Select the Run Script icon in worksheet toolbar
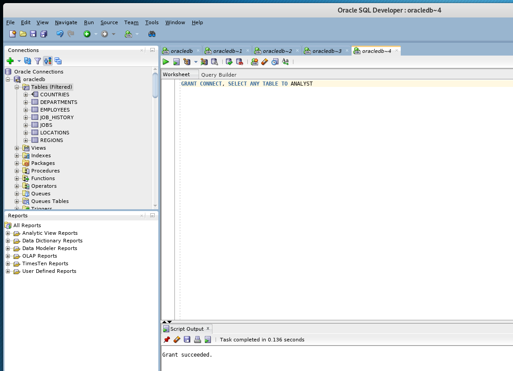This screenshot has height=371, width=513. [176, 61]
